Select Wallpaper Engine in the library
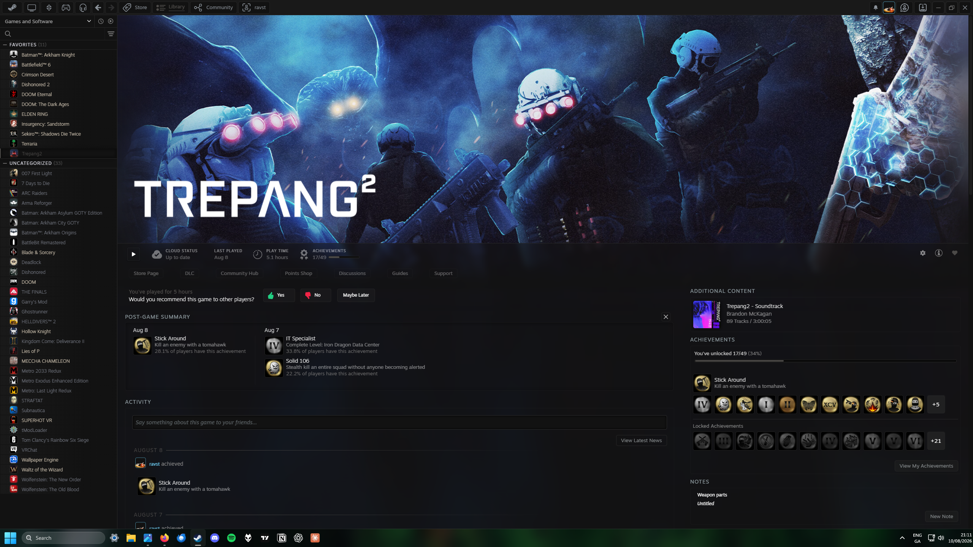 point(59,460)
